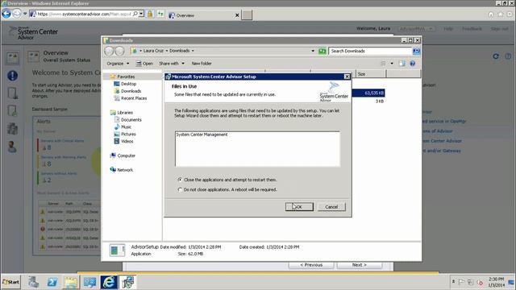Open the Windows Start menu
The image size is (516, 290).
coord(10,282)
